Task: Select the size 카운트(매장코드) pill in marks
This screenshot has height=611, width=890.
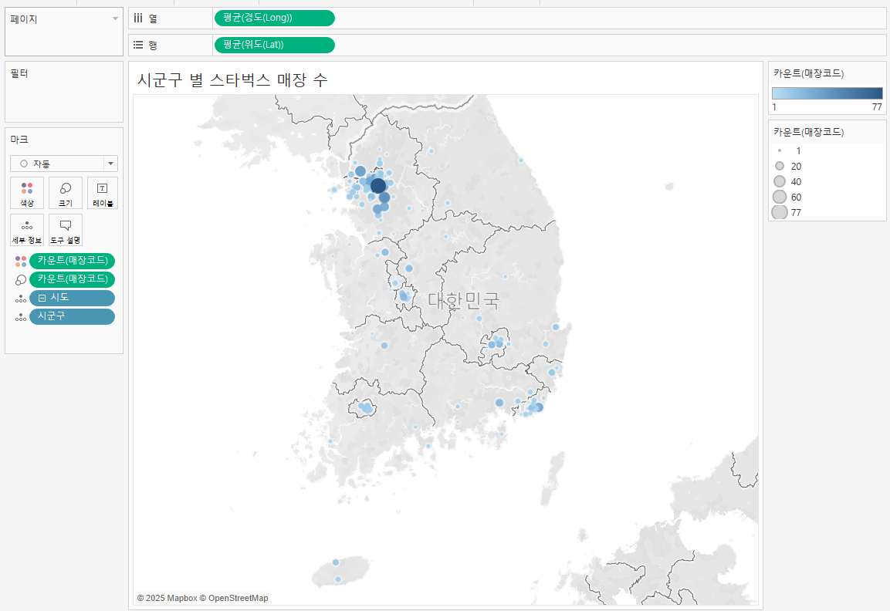Action: click(x=72, y=279)
